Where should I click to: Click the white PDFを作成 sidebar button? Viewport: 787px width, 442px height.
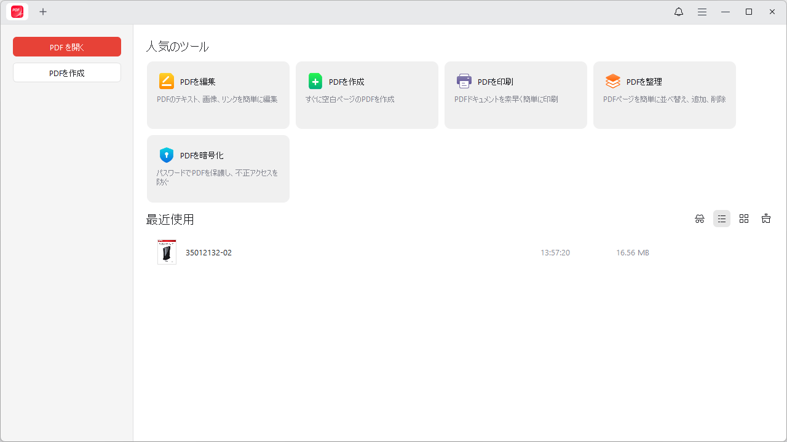tap(67, 72)
